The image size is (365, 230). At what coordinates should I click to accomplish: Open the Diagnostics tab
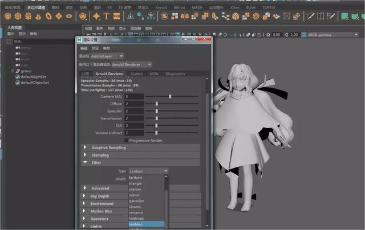tap(175, 74)
